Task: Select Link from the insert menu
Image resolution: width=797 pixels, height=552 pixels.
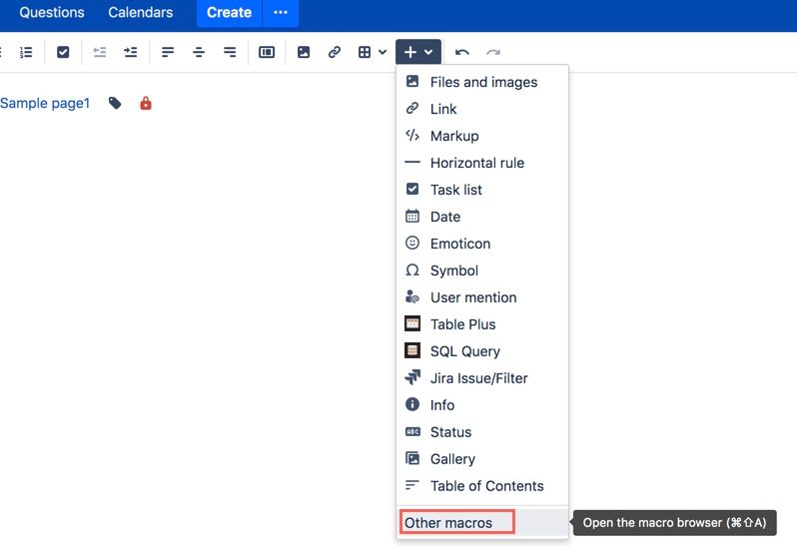Action: [x=481, y=109]
